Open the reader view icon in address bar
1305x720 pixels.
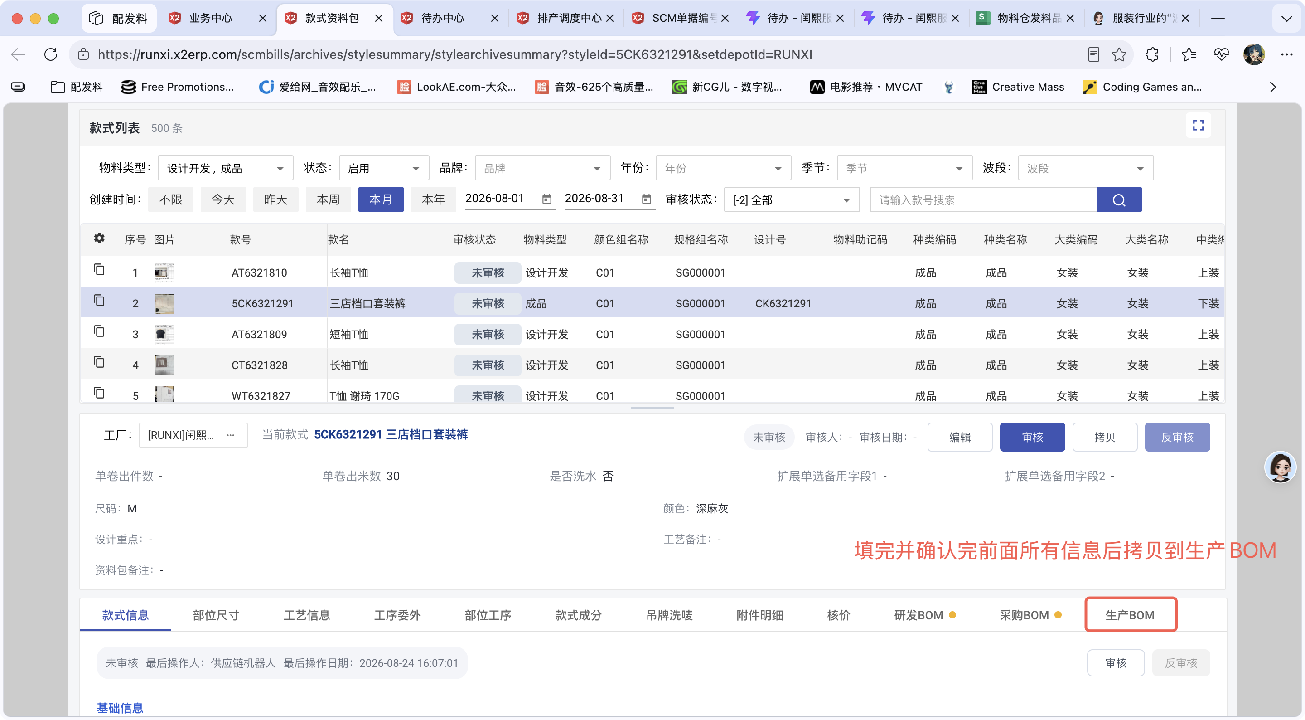(x=1094, y=54)
